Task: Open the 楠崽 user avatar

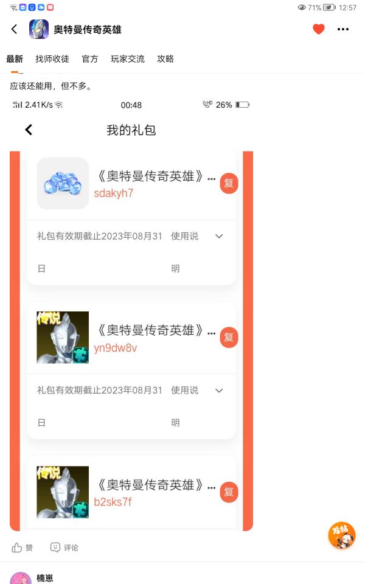Action: tap(21, 578)
